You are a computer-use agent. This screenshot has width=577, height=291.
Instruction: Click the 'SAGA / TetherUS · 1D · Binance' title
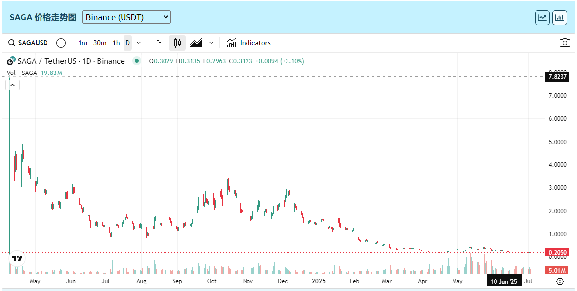(71, 61)
